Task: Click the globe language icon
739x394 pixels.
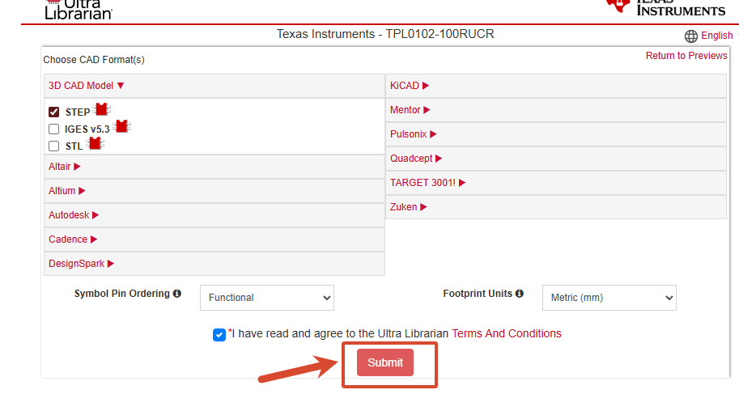Action: click(691, 36)
